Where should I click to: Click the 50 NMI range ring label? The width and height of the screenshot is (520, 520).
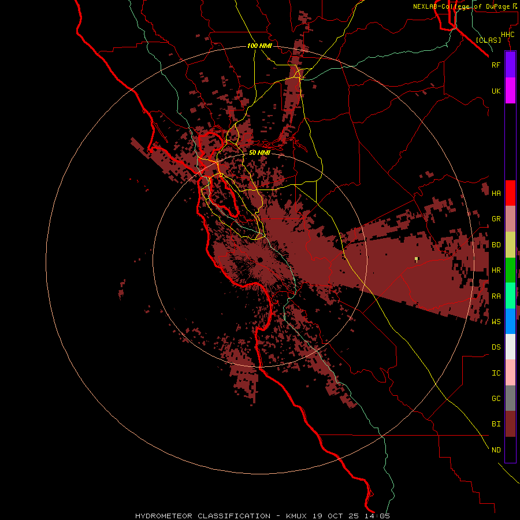coord(259,153)
